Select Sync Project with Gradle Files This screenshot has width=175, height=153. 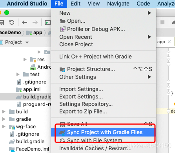(x=104, y=132)
